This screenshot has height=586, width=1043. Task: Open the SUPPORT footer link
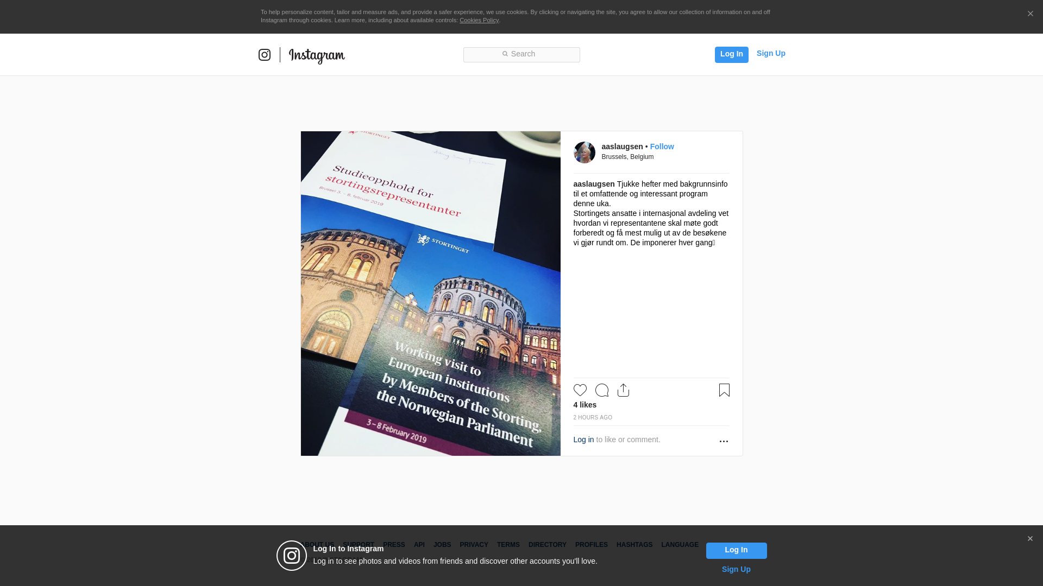click(359, 545)
